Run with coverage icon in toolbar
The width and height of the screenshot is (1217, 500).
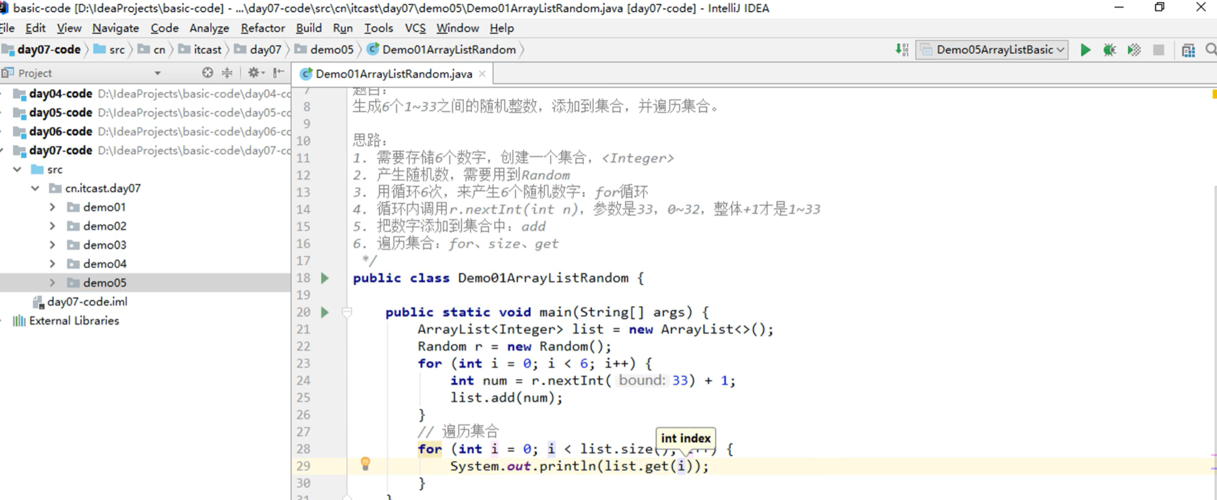coord(1134,50)
